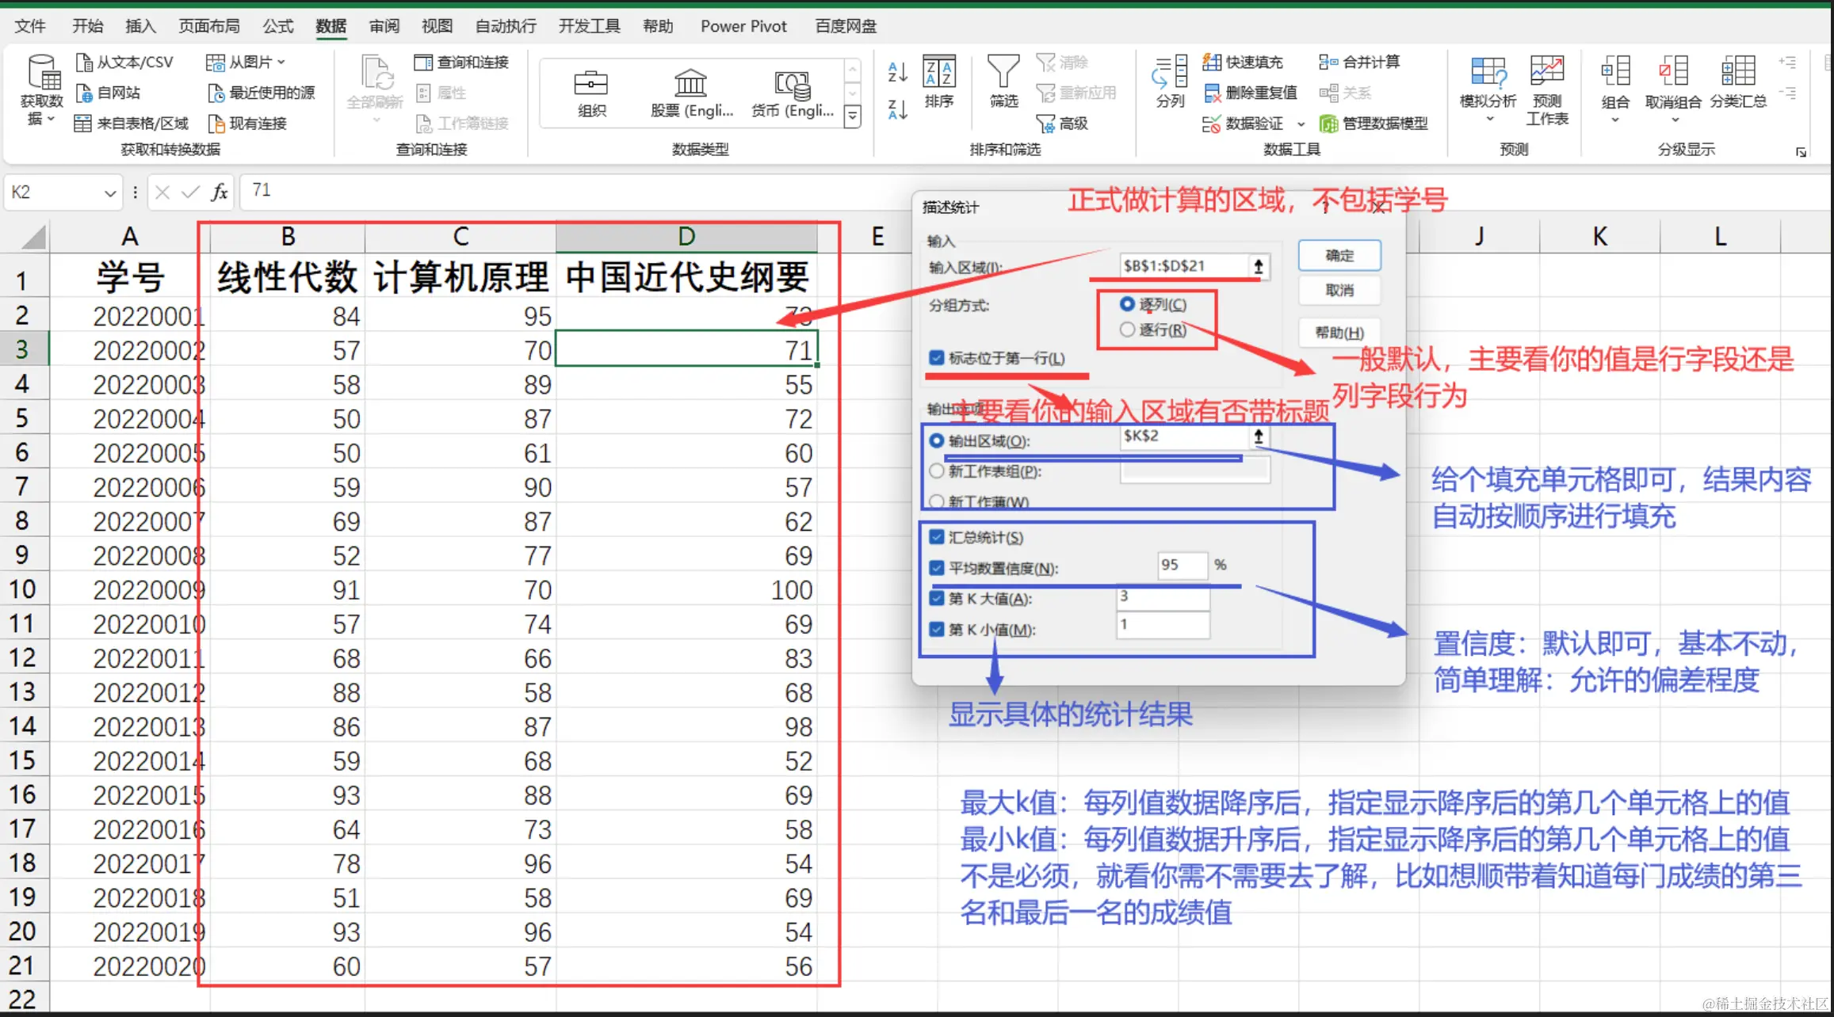Sort ascending with the A-Z icon
The height and width of the screenshot is (1017, 1834).
(897, 72)
